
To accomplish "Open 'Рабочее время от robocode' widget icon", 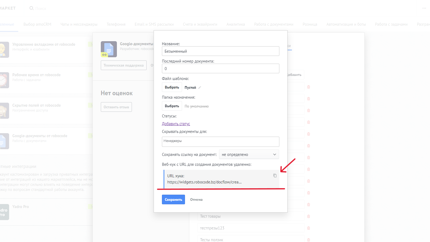I will tap(4, 80).
